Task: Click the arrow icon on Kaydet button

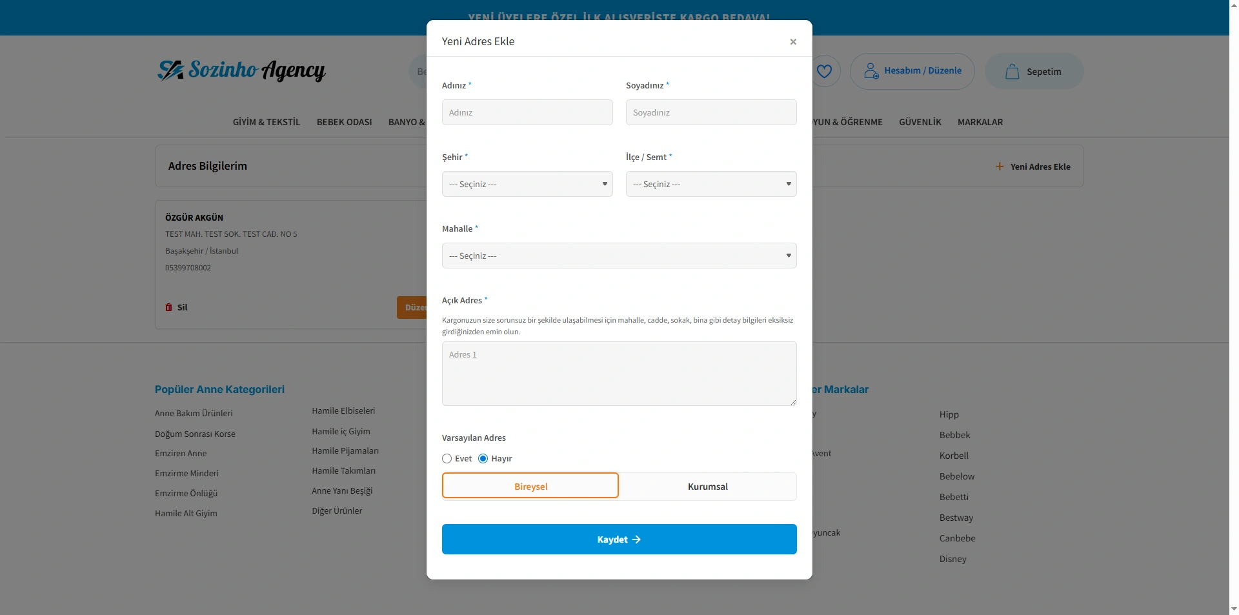Action: pyautogui.click(x=636, y=539)
